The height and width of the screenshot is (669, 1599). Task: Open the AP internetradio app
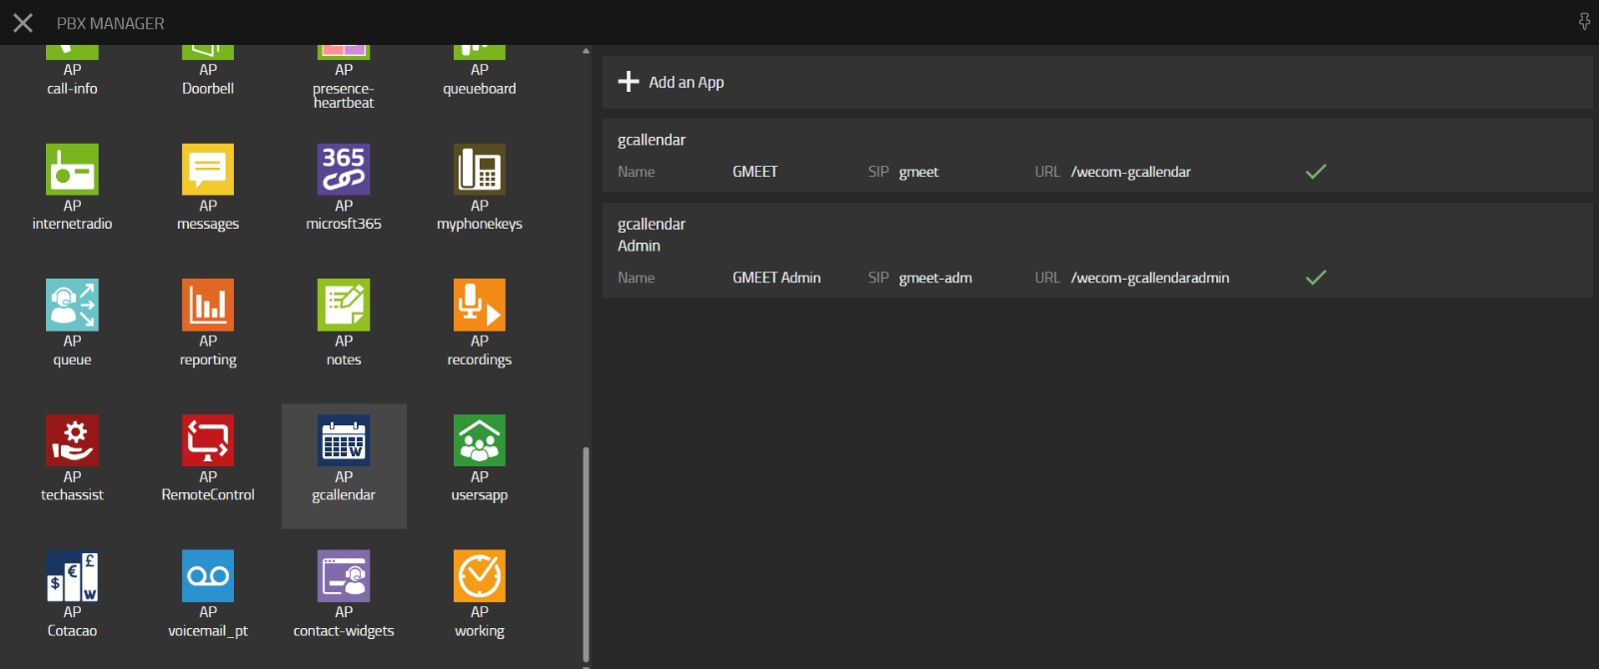coord(72,170)
